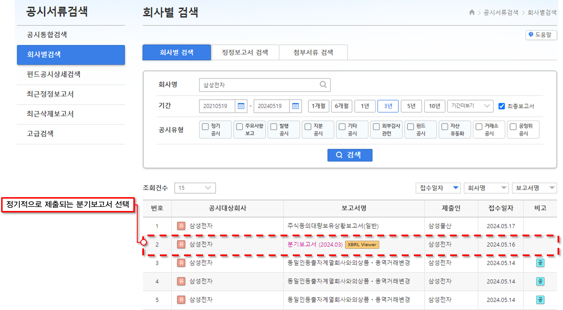Click the 유 badge in row 2
The image size is (563, 310).
pos(181,244)
